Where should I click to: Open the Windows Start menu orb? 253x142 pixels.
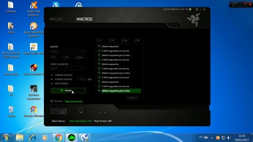(x=6, y=138)
